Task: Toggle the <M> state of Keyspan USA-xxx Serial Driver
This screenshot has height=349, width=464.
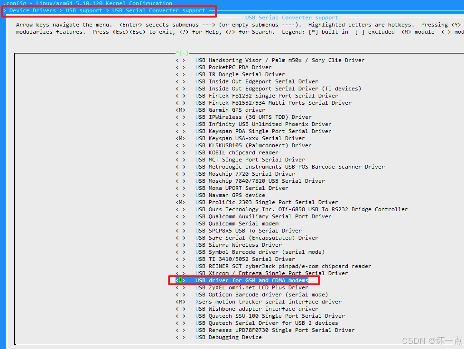Action: point(180,138)
